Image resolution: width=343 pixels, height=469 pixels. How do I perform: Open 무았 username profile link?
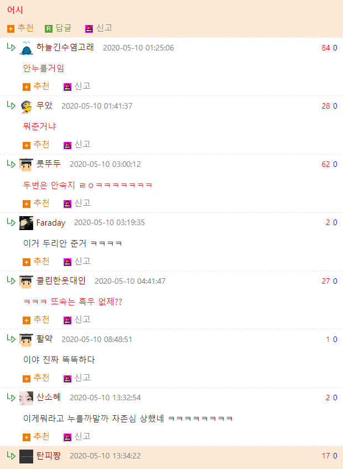click(x=44, y=105)
